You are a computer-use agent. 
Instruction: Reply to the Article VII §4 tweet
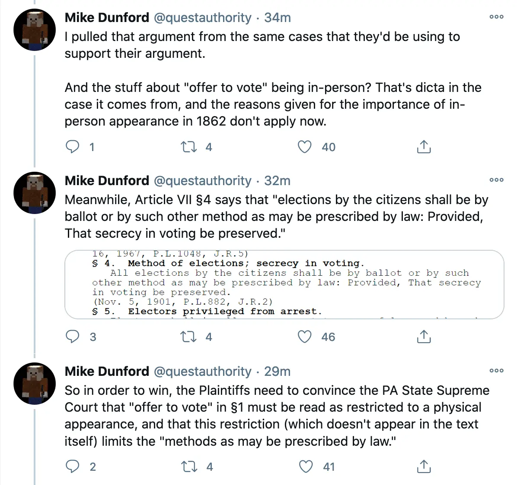pyautogui.click(x=72, y=337)
